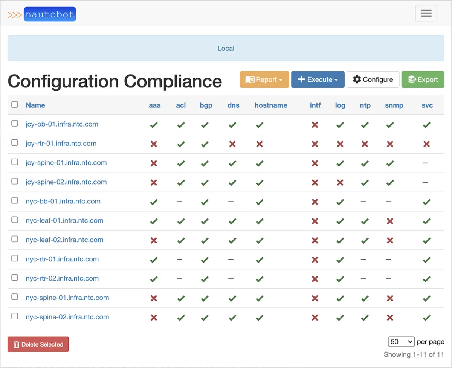Expand the Report dropdown
Viewport: 452px width, 368px height.
(x=264, y=79)
